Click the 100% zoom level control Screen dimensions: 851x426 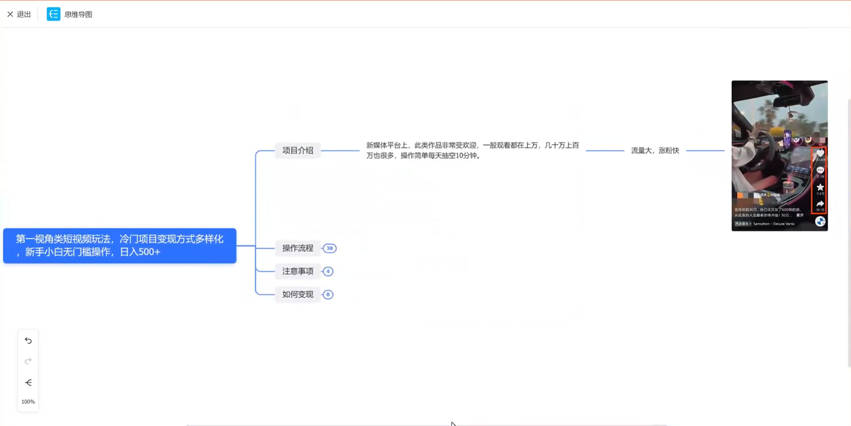(28, 401)
